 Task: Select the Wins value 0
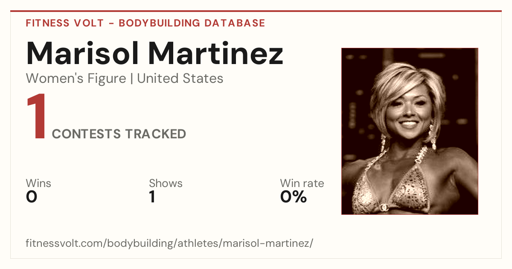32,197
